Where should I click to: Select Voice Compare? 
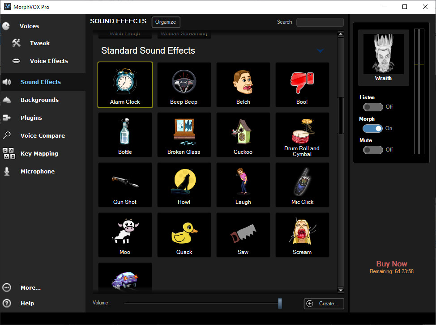(x=43, y=135)
